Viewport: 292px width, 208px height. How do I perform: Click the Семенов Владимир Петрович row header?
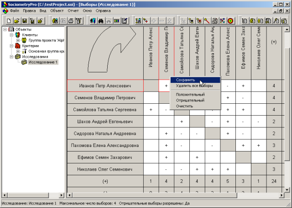105,98
